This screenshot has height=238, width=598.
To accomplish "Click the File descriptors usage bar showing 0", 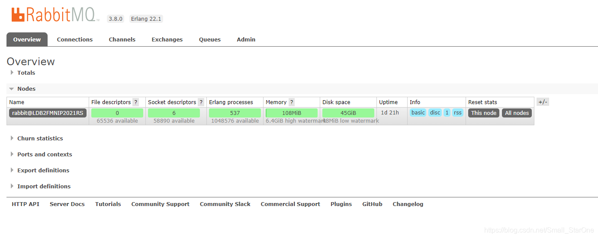I will 117,113.
